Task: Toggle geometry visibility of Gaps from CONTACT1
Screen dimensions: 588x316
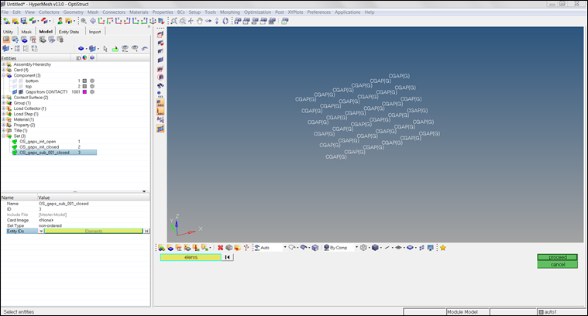Action: tap(15, 92)
